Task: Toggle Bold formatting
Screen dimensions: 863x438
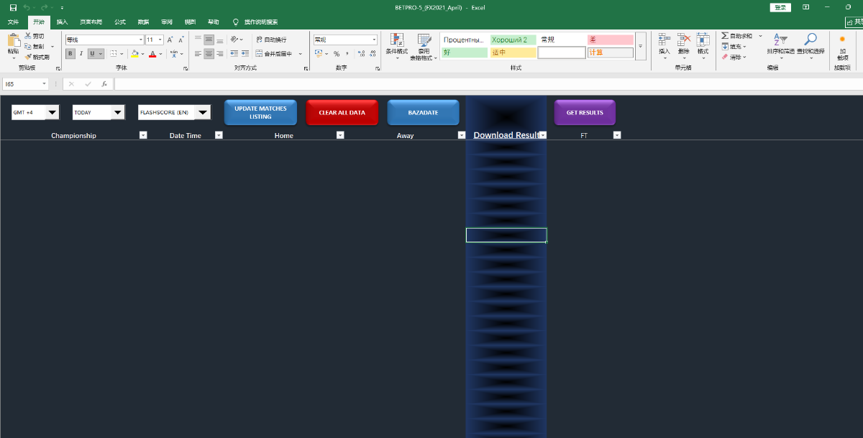Action: [x=70, y=53]
